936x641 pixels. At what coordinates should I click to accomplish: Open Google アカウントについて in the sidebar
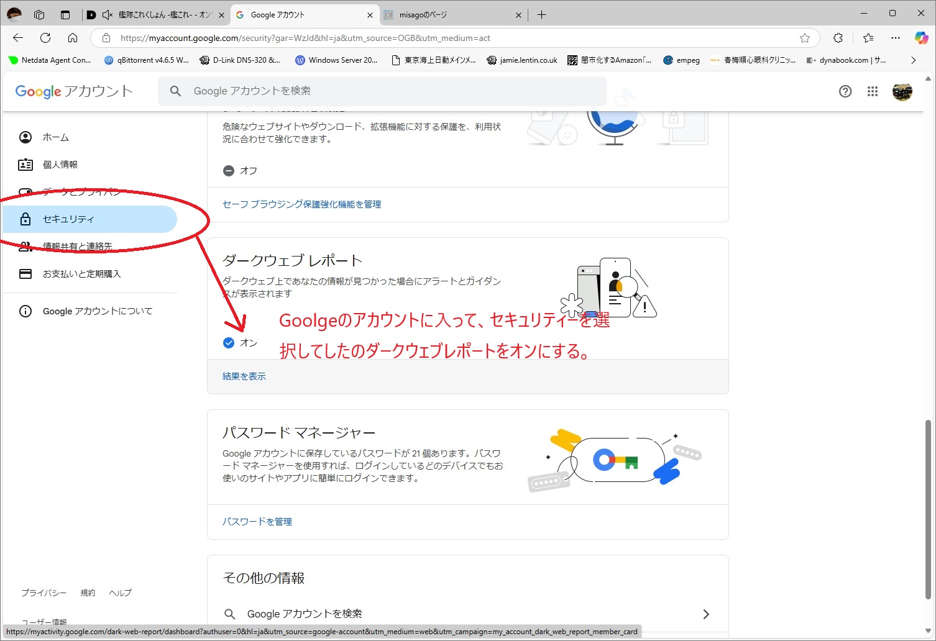[x=90, y=311]
